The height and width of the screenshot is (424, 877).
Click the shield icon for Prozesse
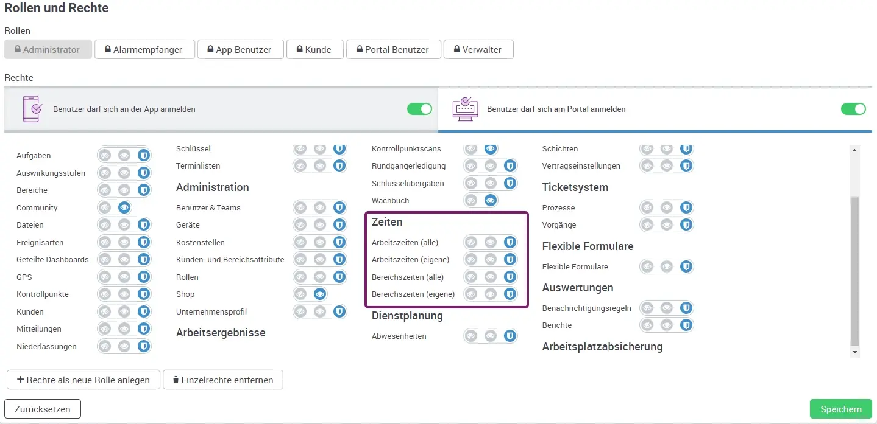[x=686, y=208]
